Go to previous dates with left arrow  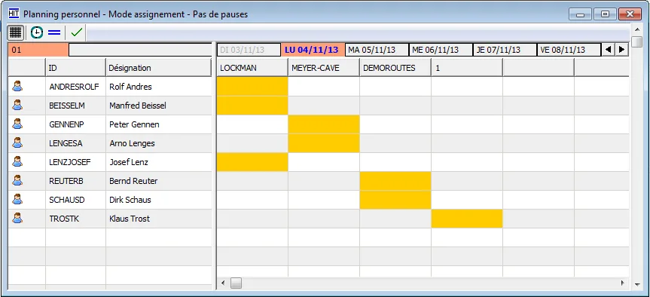[608, 50]
